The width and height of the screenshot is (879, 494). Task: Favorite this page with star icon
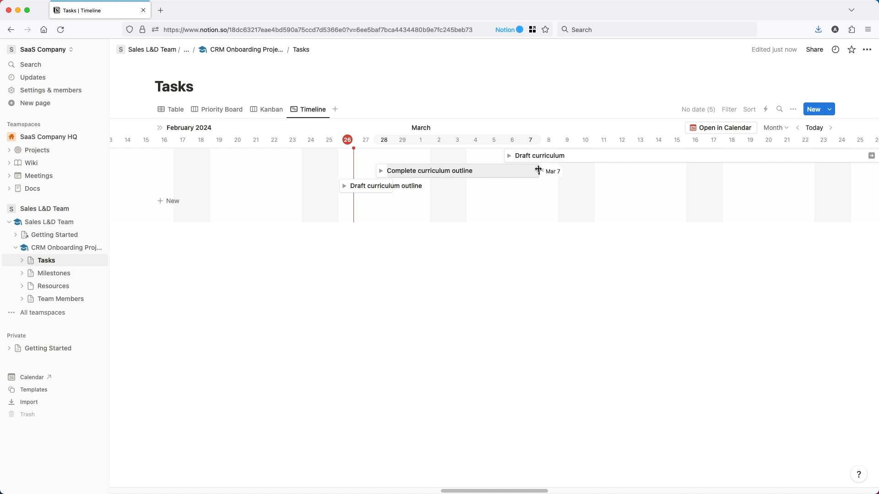tap(852, 50)
